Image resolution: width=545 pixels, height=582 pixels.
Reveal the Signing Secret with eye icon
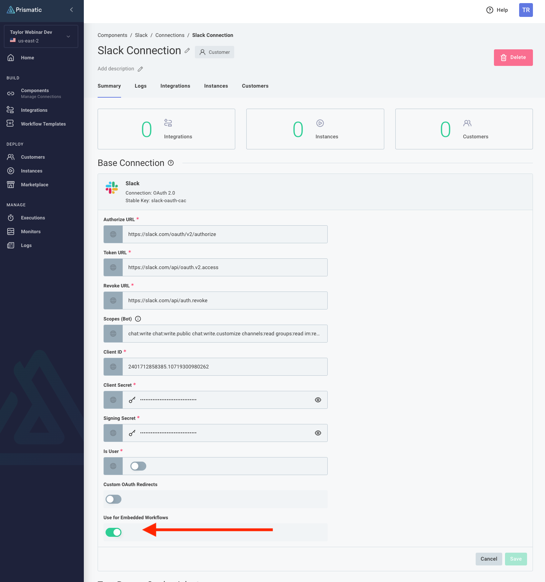(x=318, y=433)
